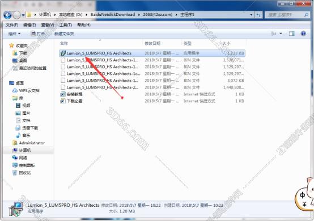Open the 帮助(H) menu
This screenshot has width=314, height=221.
[x=84, y=25]
